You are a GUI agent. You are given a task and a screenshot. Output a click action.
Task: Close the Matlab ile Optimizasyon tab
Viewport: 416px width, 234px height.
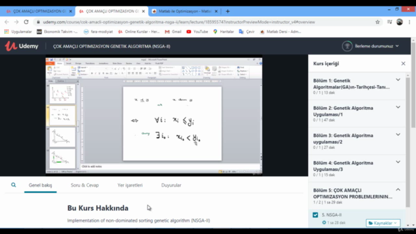pyautogui.click(x=216, y=11)
